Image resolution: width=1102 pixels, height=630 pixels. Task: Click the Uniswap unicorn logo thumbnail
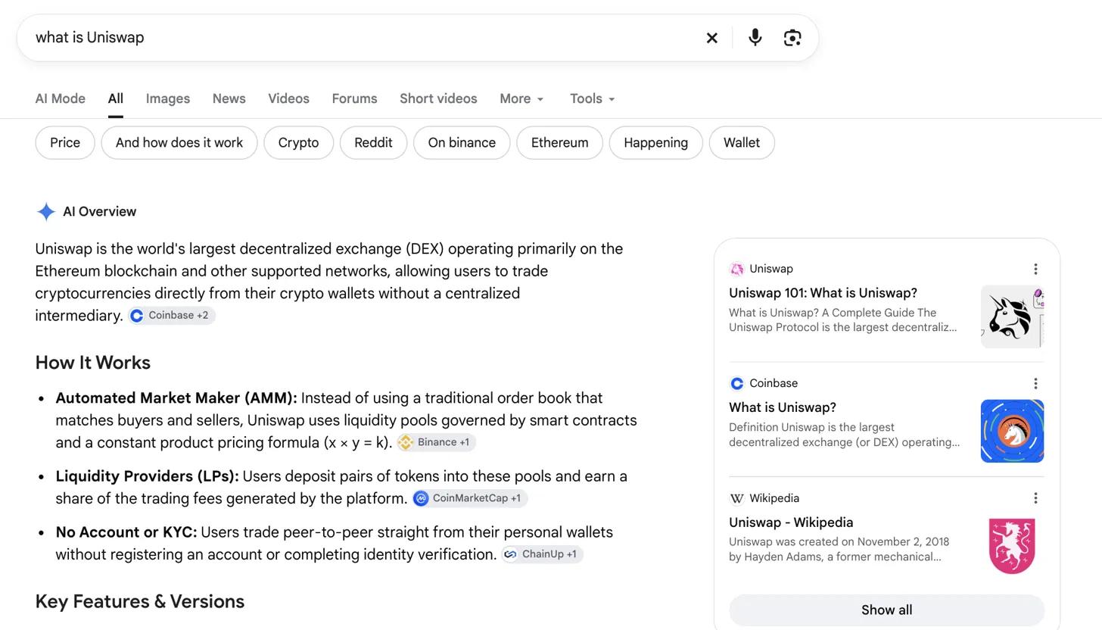click(1013, 317)
